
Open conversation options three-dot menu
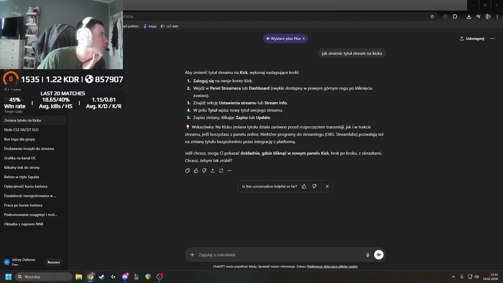click(x=492, y=39)
